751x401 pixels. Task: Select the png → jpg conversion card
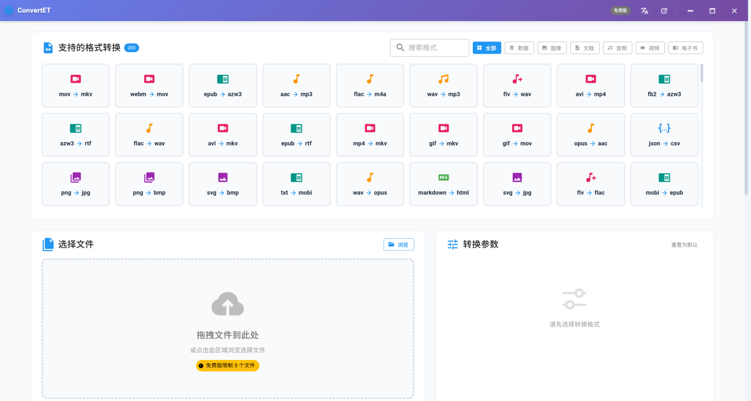75,184
